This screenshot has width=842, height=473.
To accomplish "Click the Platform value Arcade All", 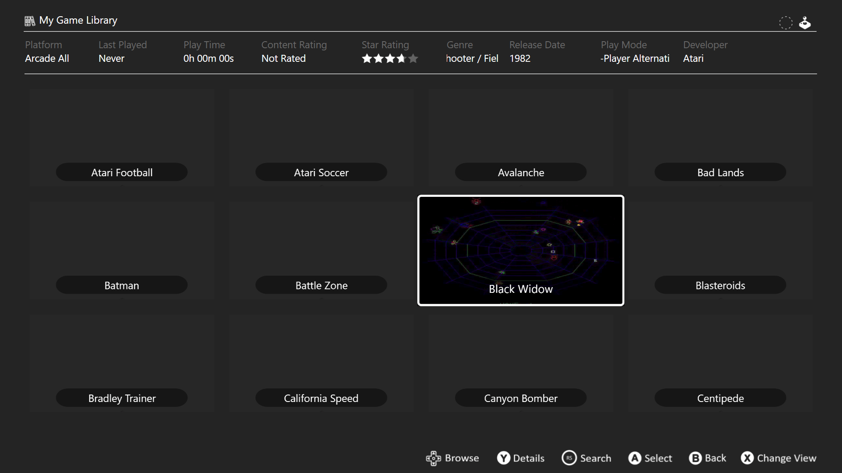I will click(x=47, y=58).
